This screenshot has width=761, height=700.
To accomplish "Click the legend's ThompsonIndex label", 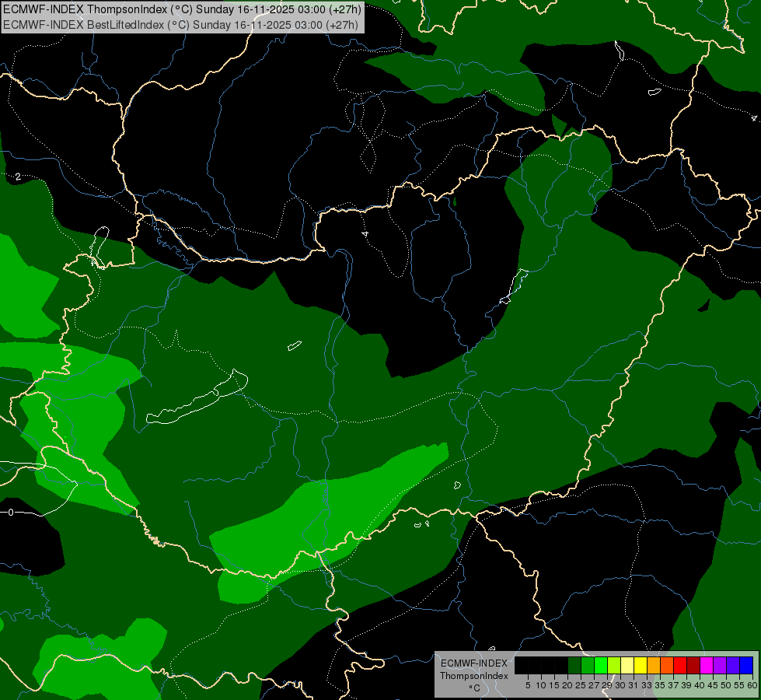I will click(x=474, y=676).
